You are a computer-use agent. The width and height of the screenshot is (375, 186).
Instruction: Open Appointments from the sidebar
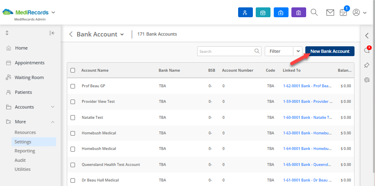(30, 63)
